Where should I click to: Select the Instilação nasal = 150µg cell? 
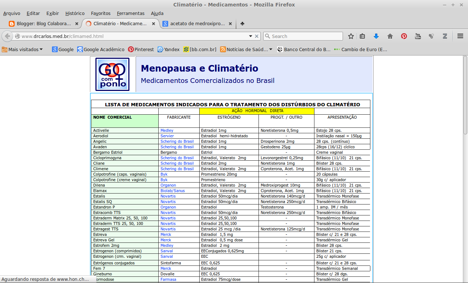(x=342, y=136)
